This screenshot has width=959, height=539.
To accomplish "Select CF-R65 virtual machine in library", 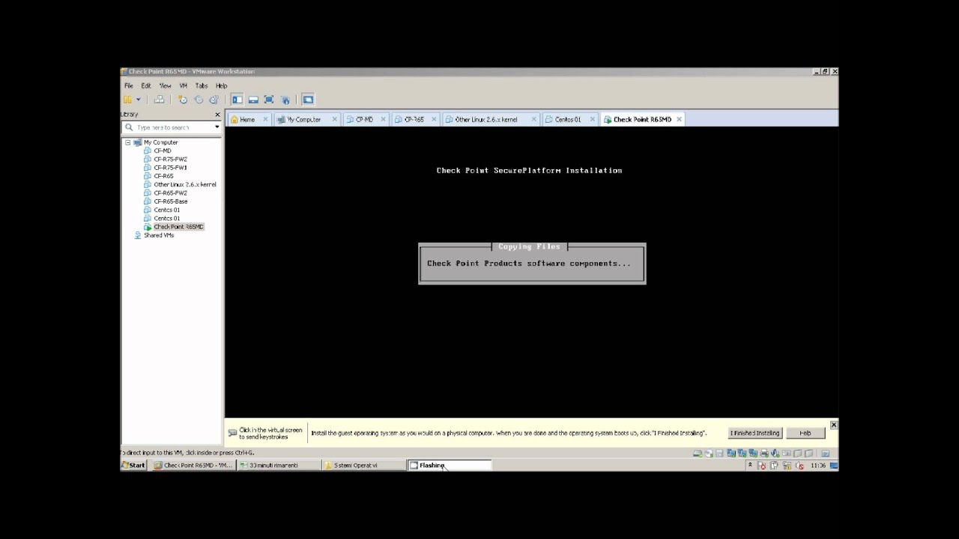I will pyautogui.click(x=163, y=176).
